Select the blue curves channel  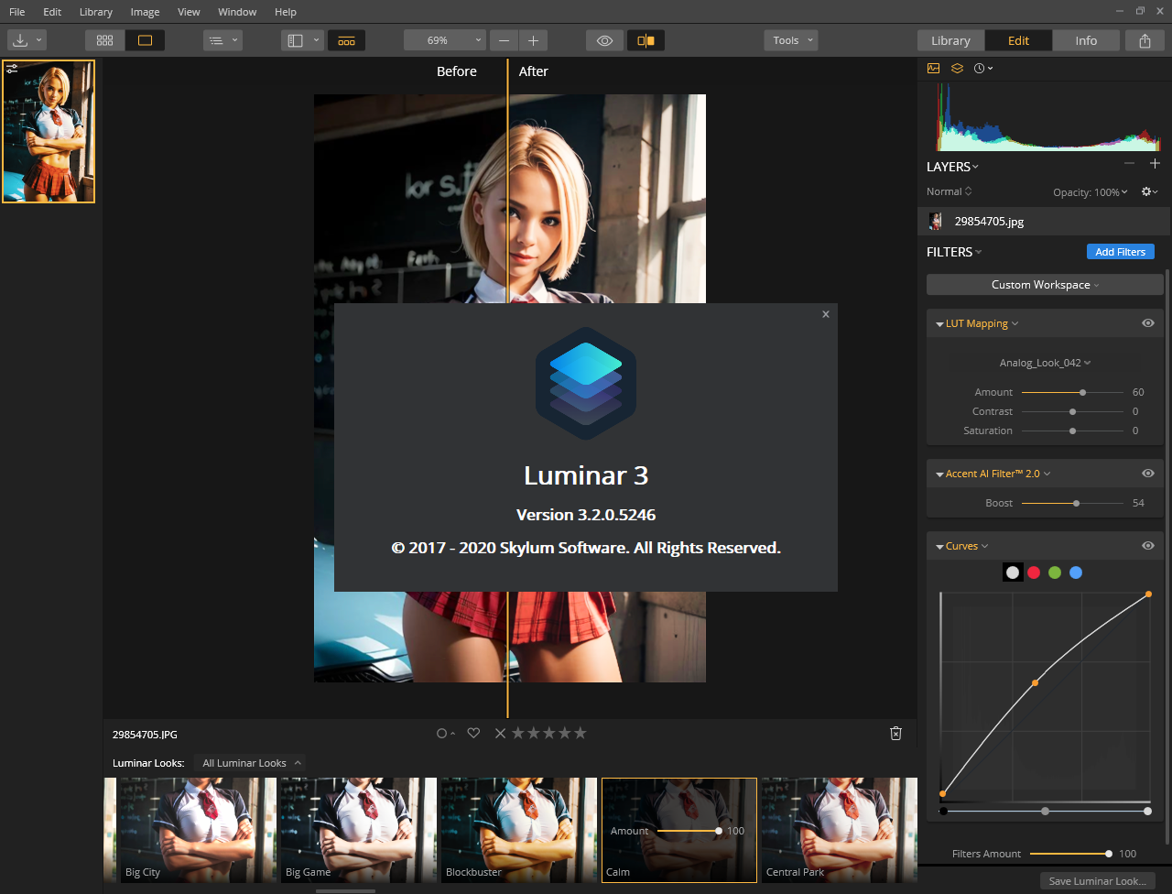click(1076, 572)
